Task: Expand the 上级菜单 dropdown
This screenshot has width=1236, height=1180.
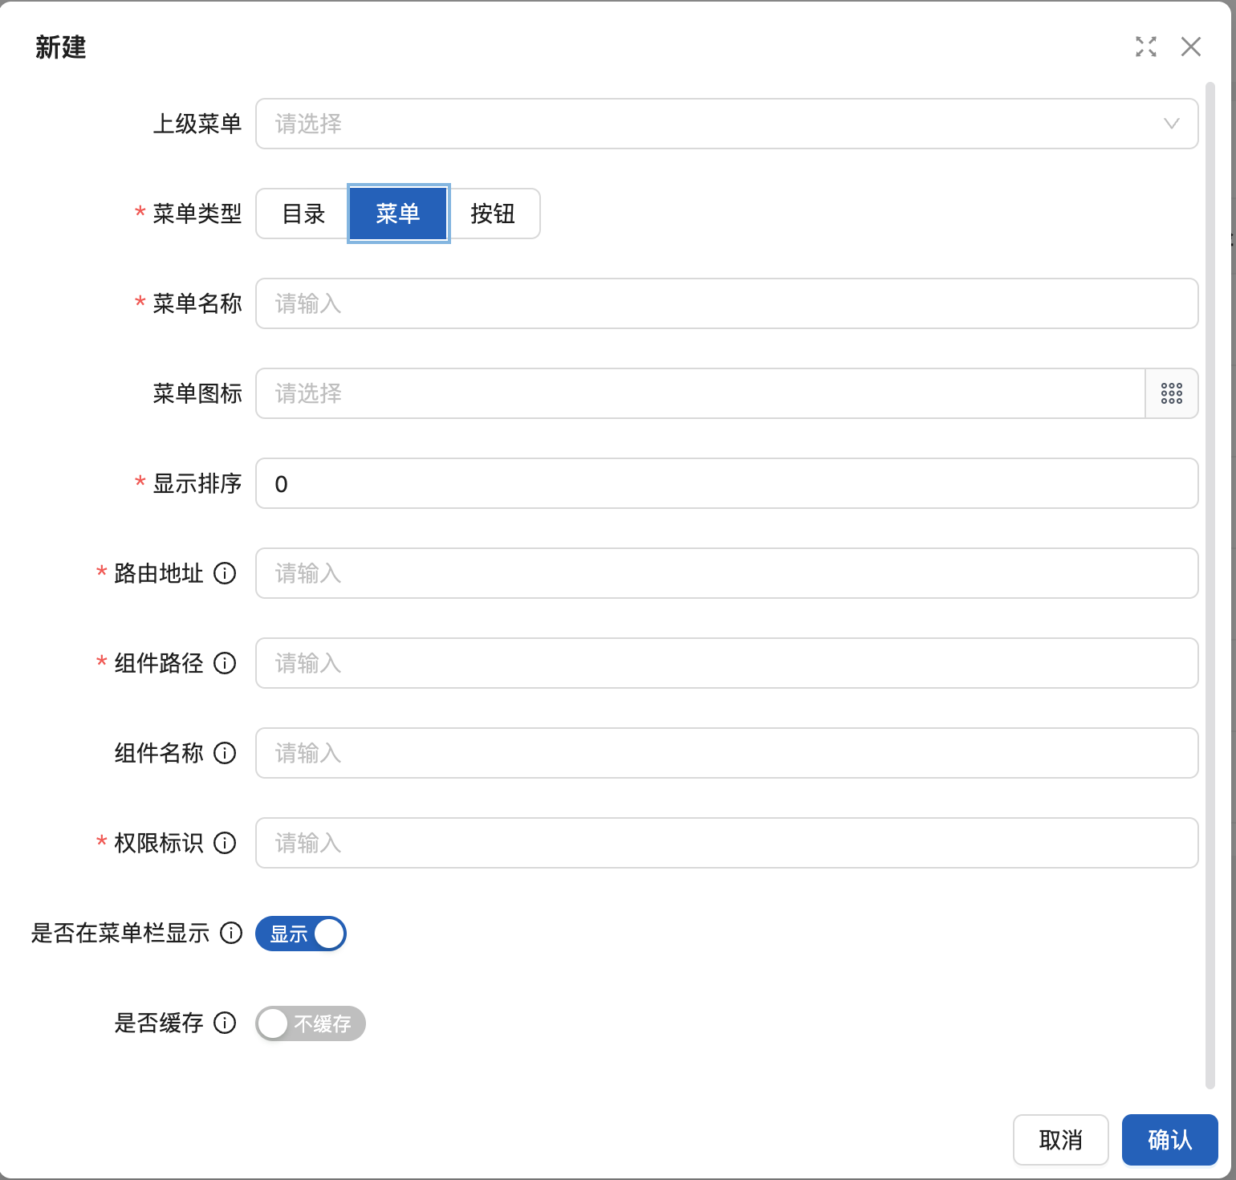Action: point(726,124)
